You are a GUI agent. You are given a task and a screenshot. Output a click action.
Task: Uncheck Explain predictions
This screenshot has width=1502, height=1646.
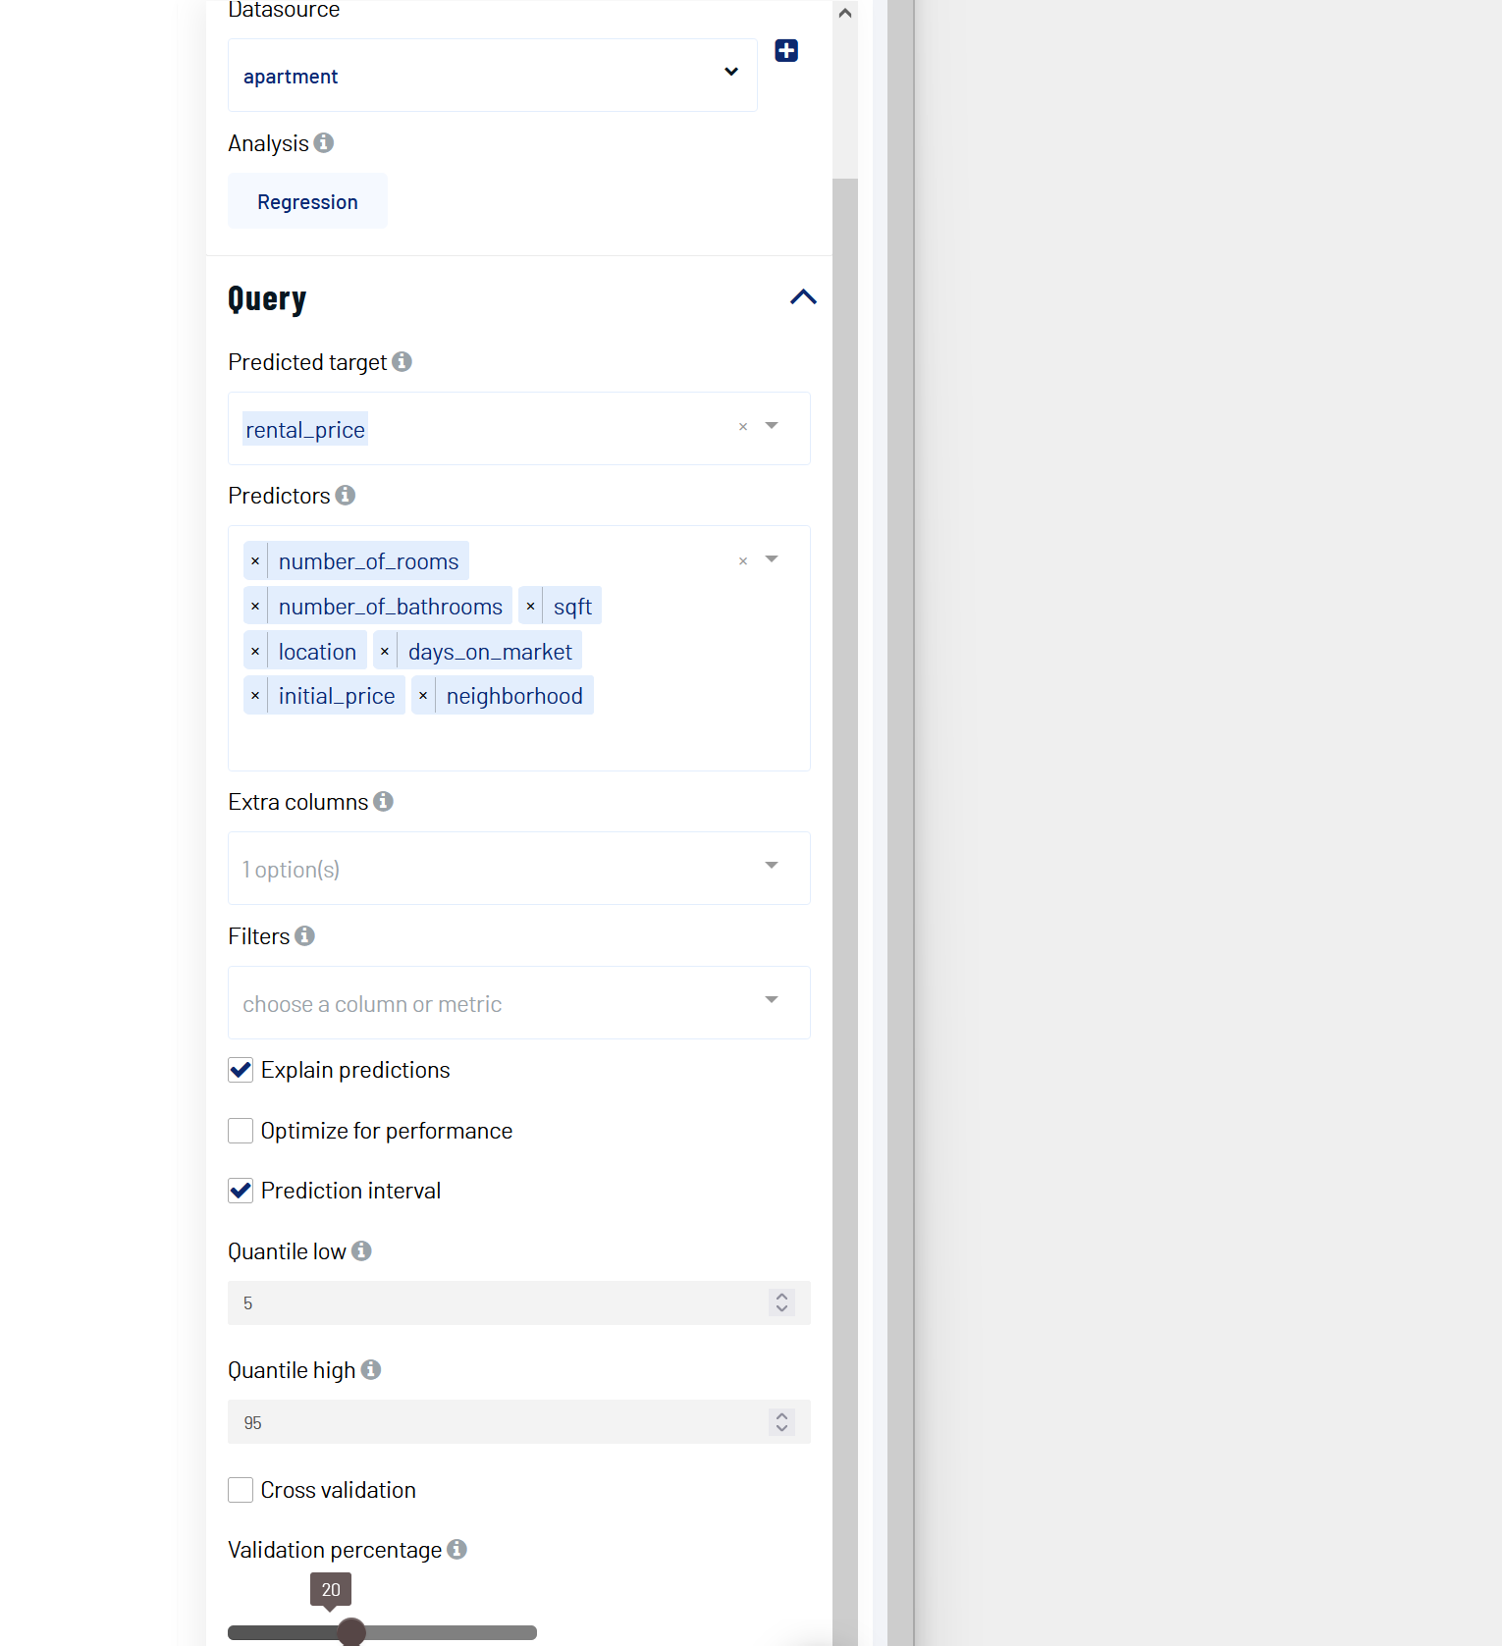pyautogui.click(x=241, y=1070)
